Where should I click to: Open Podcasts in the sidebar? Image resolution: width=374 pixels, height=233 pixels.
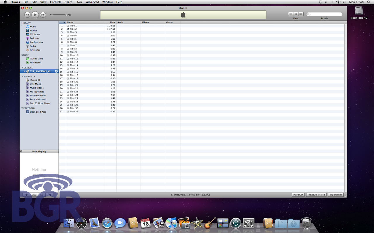[34, 38]
